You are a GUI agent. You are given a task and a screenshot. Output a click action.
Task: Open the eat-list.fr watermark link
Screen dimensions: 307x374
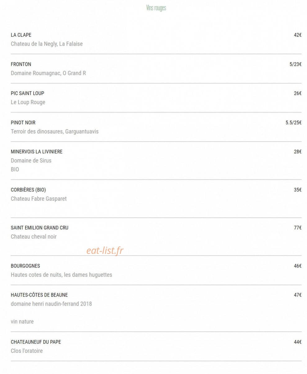[x=105, y=250]
